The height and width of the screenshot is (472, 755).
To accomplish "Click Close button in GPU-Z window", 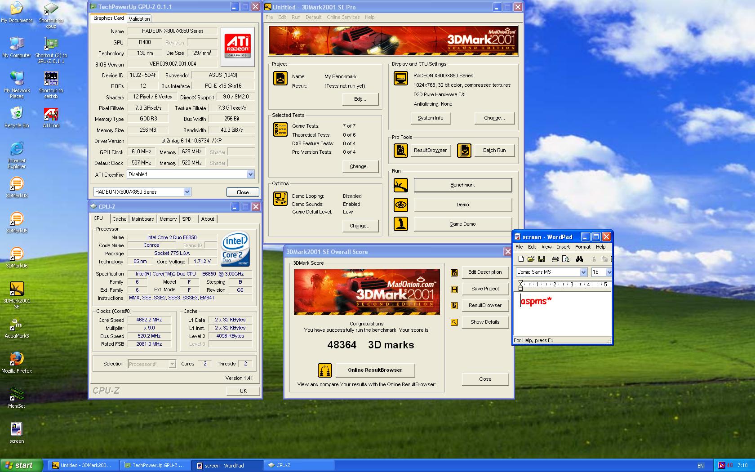I will (x=243, y=192).
